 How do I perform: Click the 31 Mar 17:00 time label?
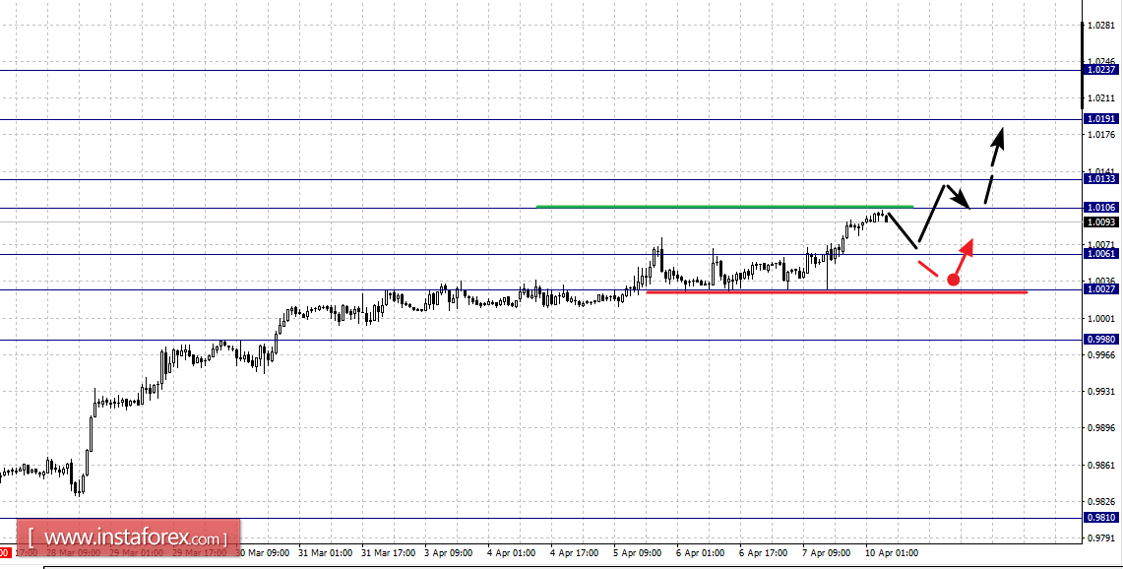[x=389, y=553]
